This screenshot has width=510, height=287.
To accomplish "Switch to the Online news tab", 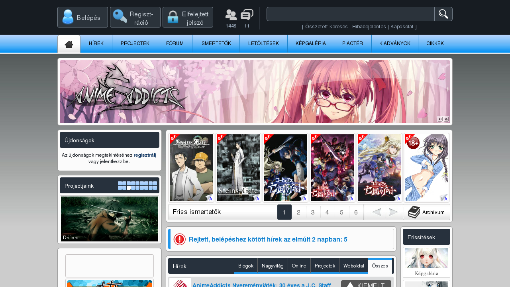I will pyautogui.click(x=299, y=265).
